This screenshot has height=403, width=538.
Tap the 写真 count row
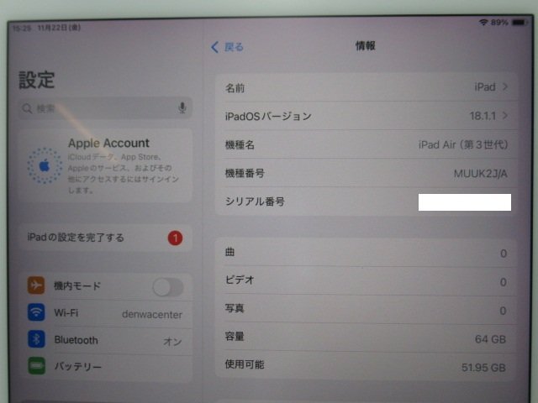point(366,310)
